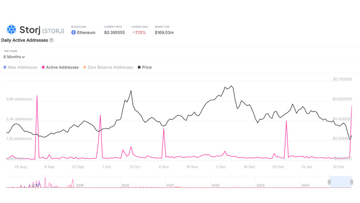Click the Storj token name heading

pyautogui.click(x=30, y=30)
